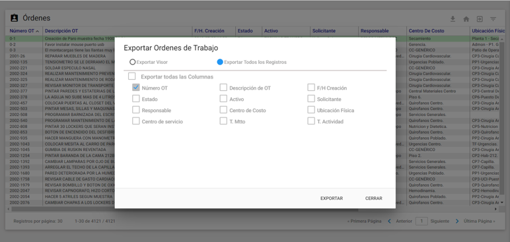Enable Descripción de OT column checkbox

223,88
